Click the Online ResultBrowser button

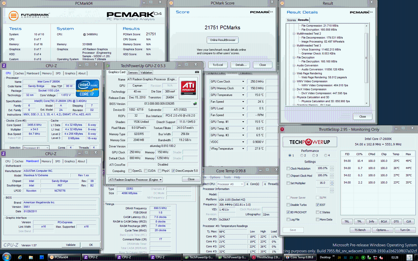(223, 40)
